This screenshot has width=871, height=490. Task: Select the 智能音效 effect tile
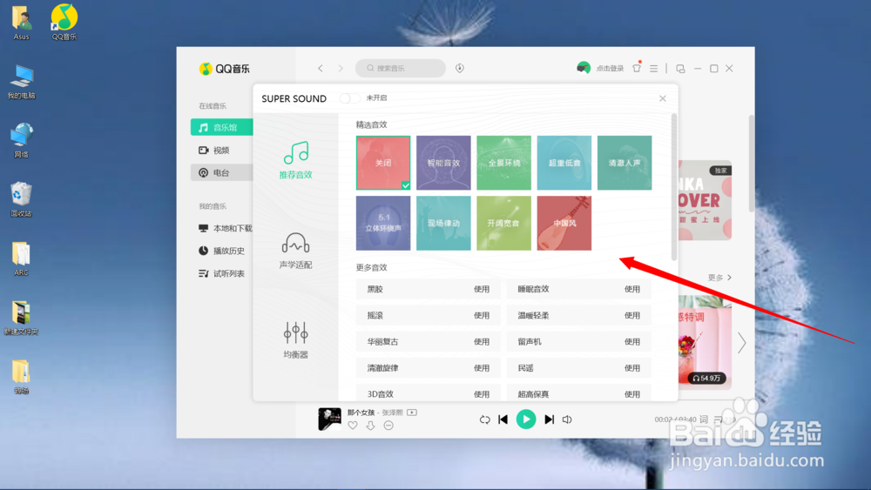coord(443,163)
